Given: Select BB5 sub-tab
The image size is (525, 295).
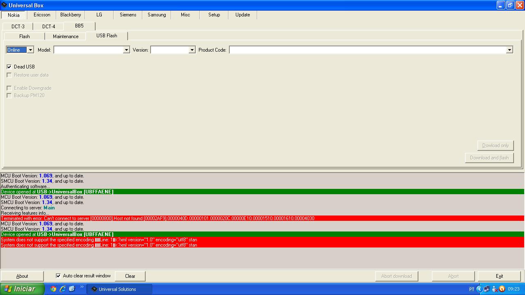Looking at the screenshot, I should pyautogui.click(x=79, y=26).
